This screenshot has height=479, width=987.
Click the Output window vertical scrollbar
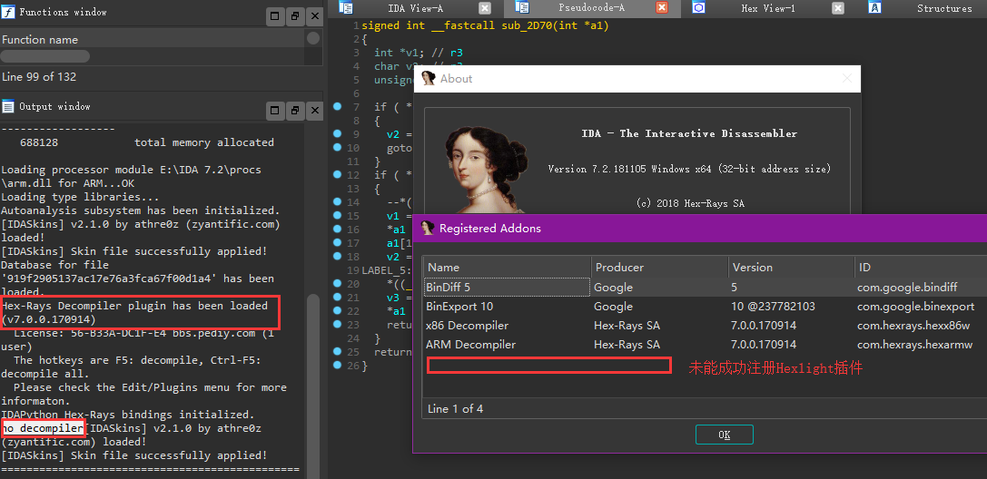(x=313, y=384)
